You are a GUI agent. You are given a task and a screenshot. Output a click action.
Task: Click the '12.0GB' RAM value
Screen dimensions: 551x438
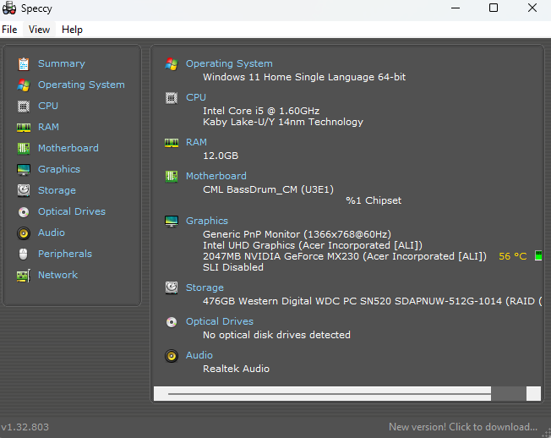click(221, 156)
